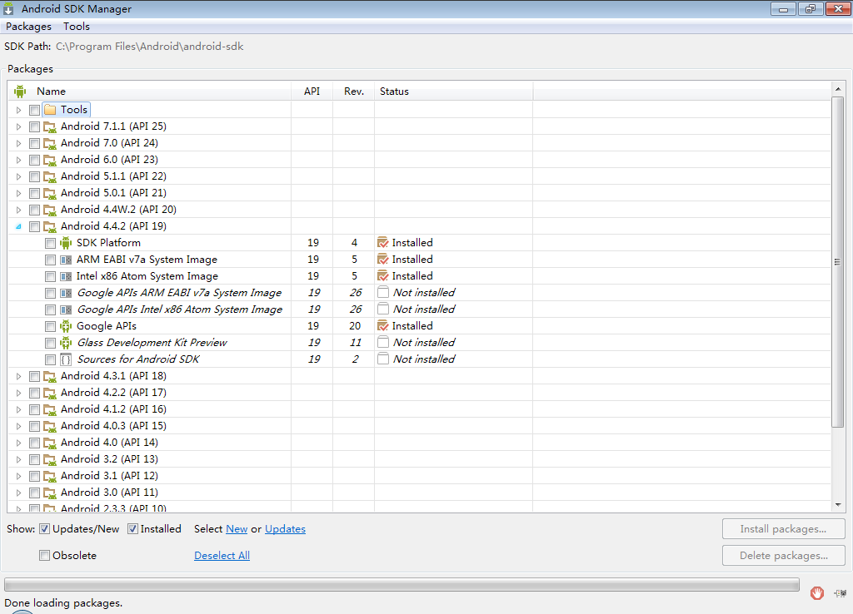Toggle the Installed show checkbox
Image resolution: width=853 pixels, height=614 pixels.
[132, 528]
